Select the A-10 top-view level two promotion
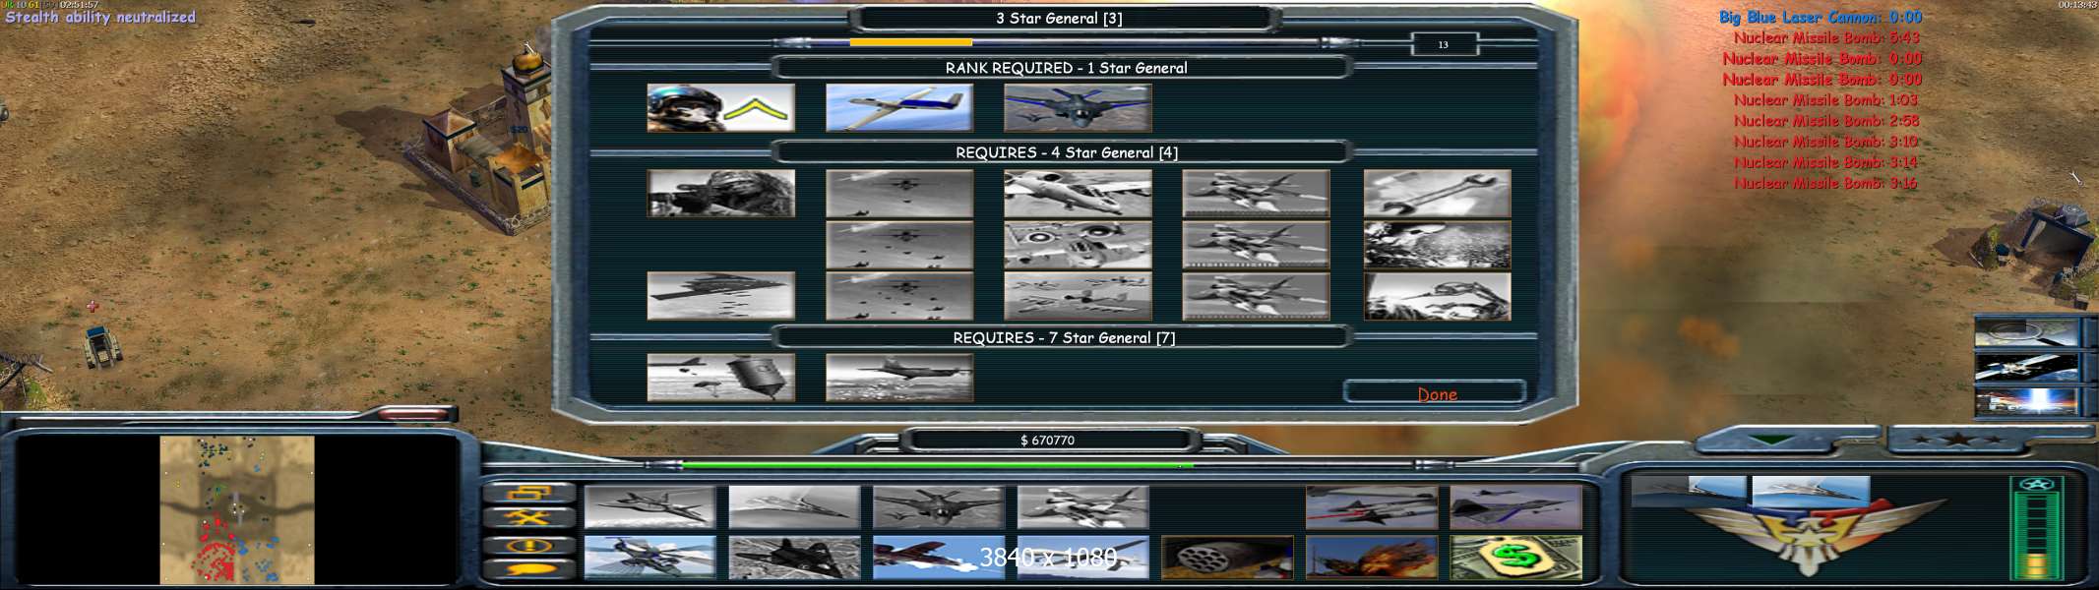 (1078, 245)
